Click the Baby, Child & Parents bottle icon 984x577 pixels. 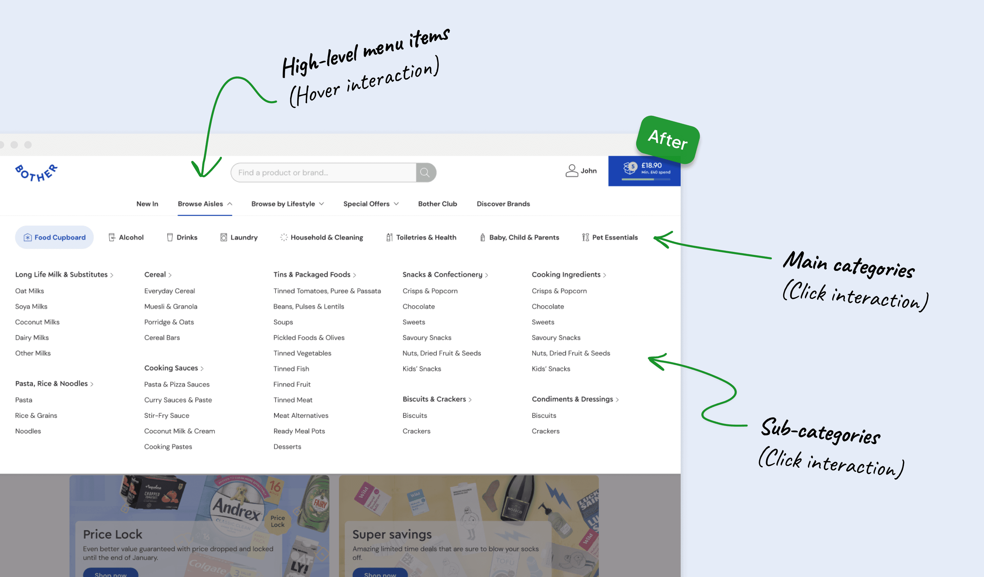pos(482,238)
